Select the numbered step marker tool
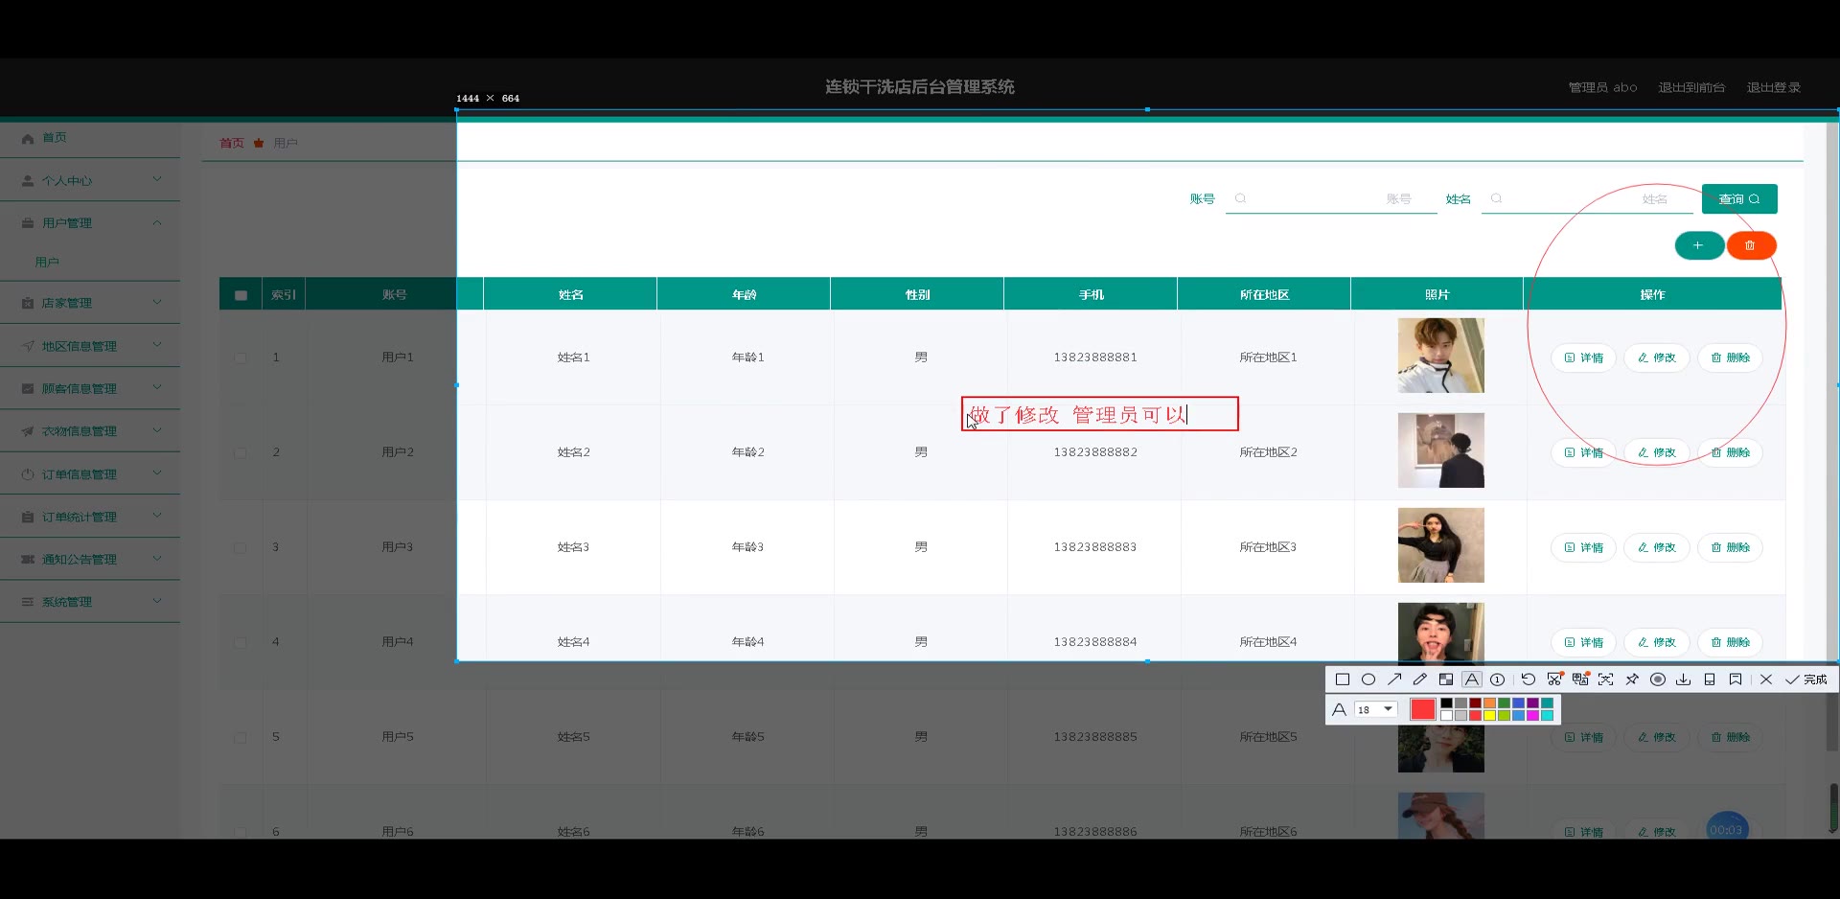 pos(1498,680)
